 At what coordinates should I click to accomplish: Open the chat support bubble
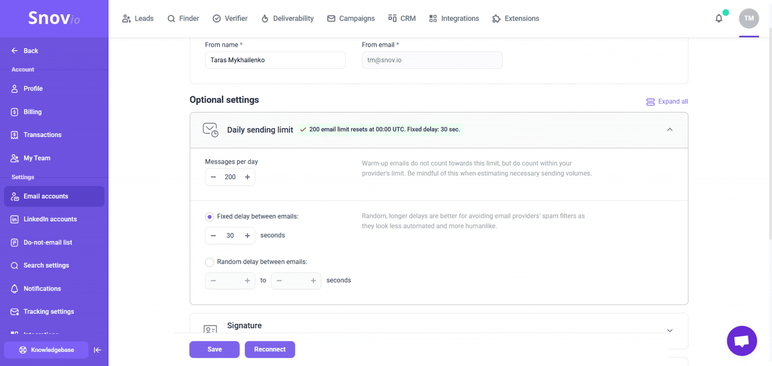pos(742,341)
